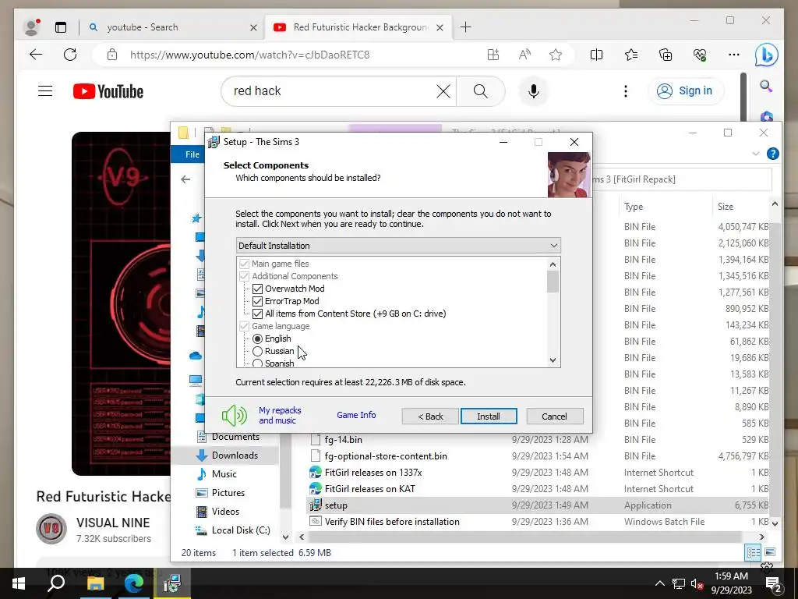Open Edge Favorites list icon

(x=631, y=55)
